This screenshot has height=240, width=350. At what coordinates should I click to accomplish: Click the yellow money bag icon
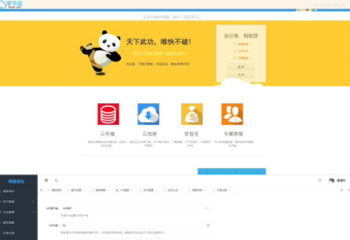pos(192,114)
